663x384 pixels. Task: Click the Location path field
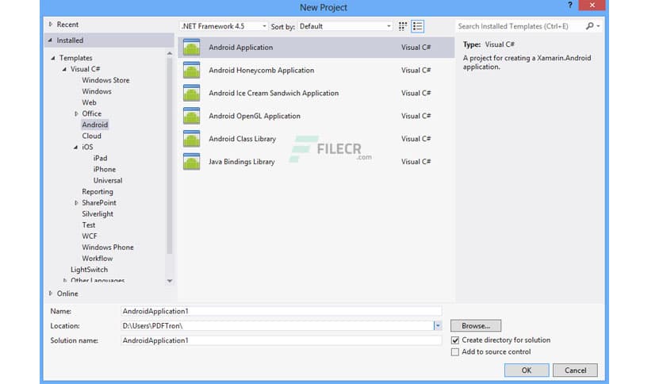(277, 325)
